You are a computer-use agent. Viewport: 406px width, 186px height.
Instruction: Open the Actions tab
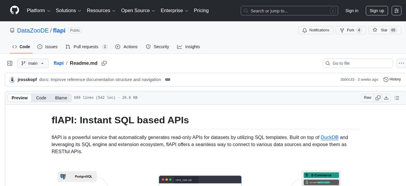click(127, 47)
